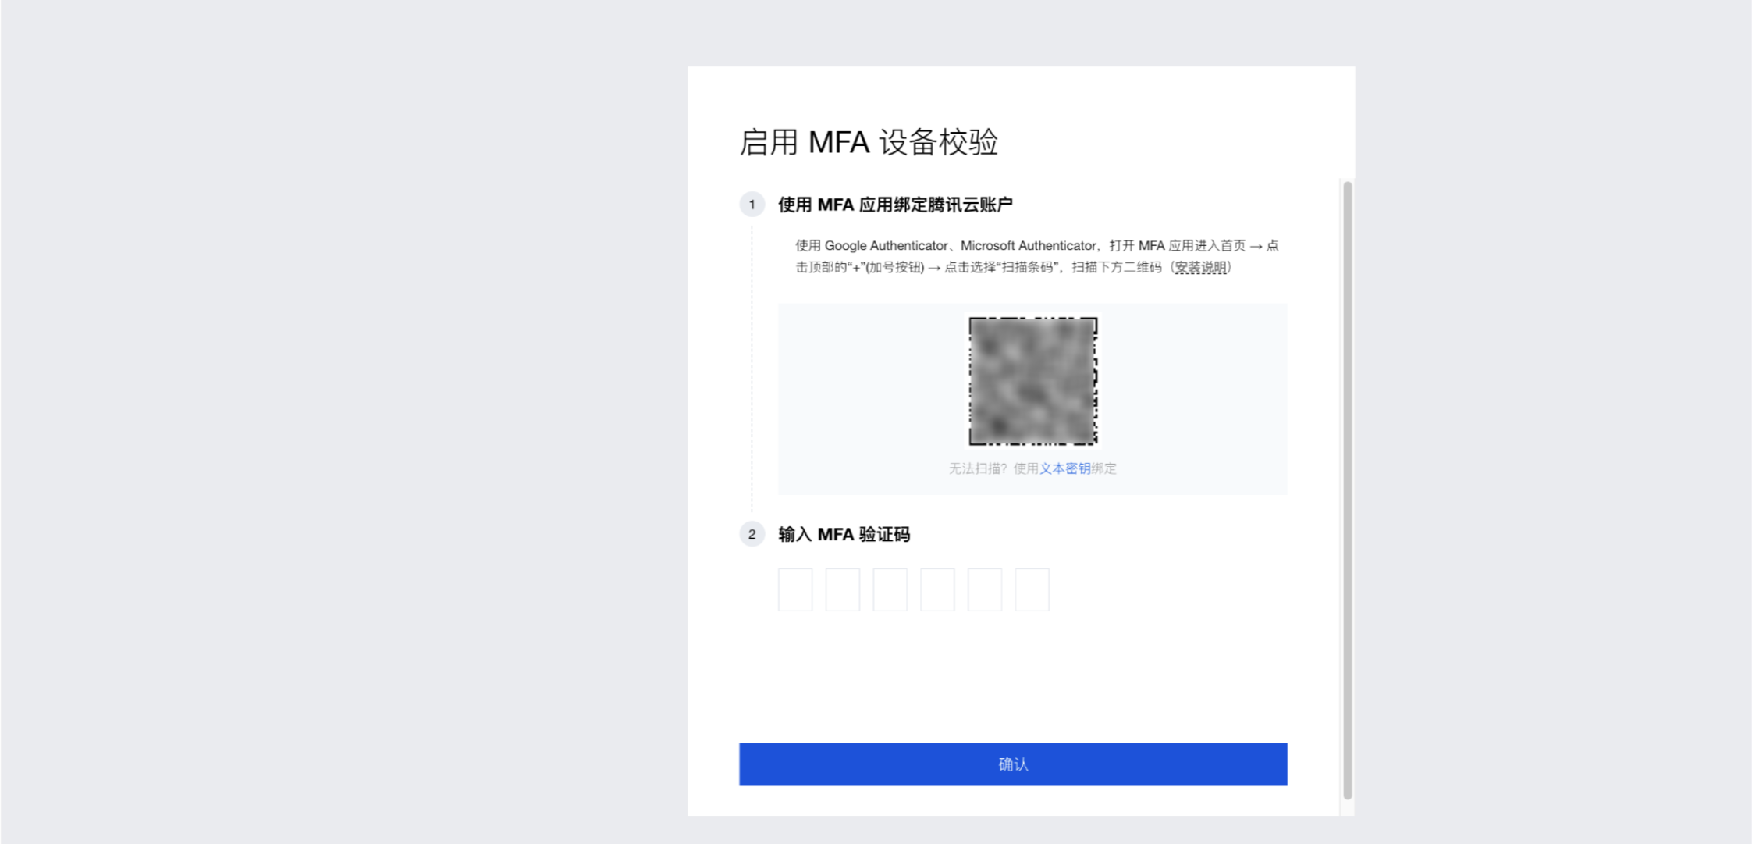Focus the sixth MFA code digit box
This screenshot has height=844, width=1752.
coord(1032,589)
